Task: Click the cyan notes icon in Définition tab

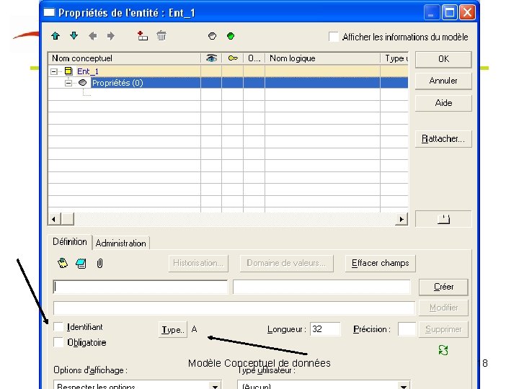Action: 81,264
